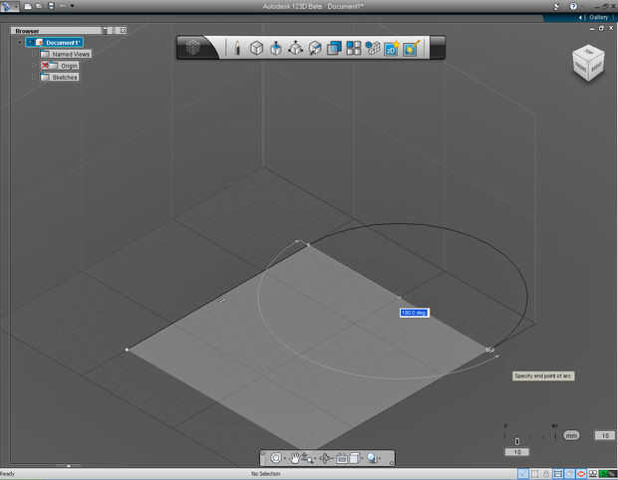Click the mm units button
The width and height of the screenshot is (618, 480).
pyautogui.click(x=571, y=435)
